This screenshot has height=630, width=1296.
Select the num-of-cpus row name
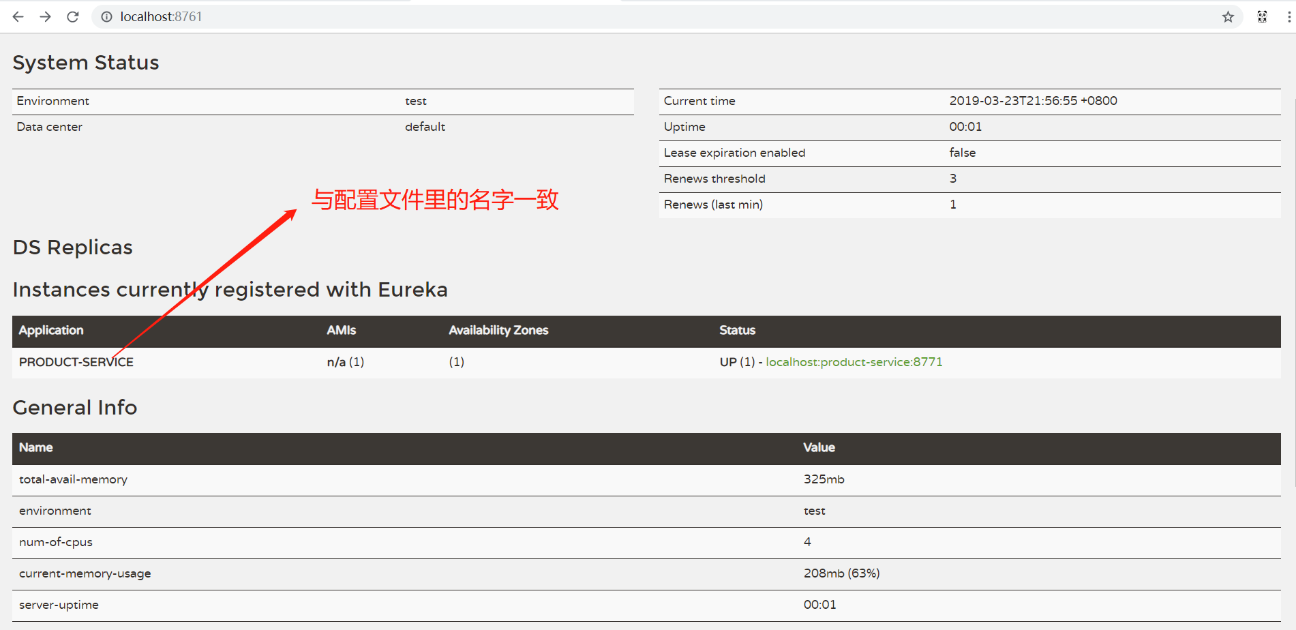click(56, 543)
